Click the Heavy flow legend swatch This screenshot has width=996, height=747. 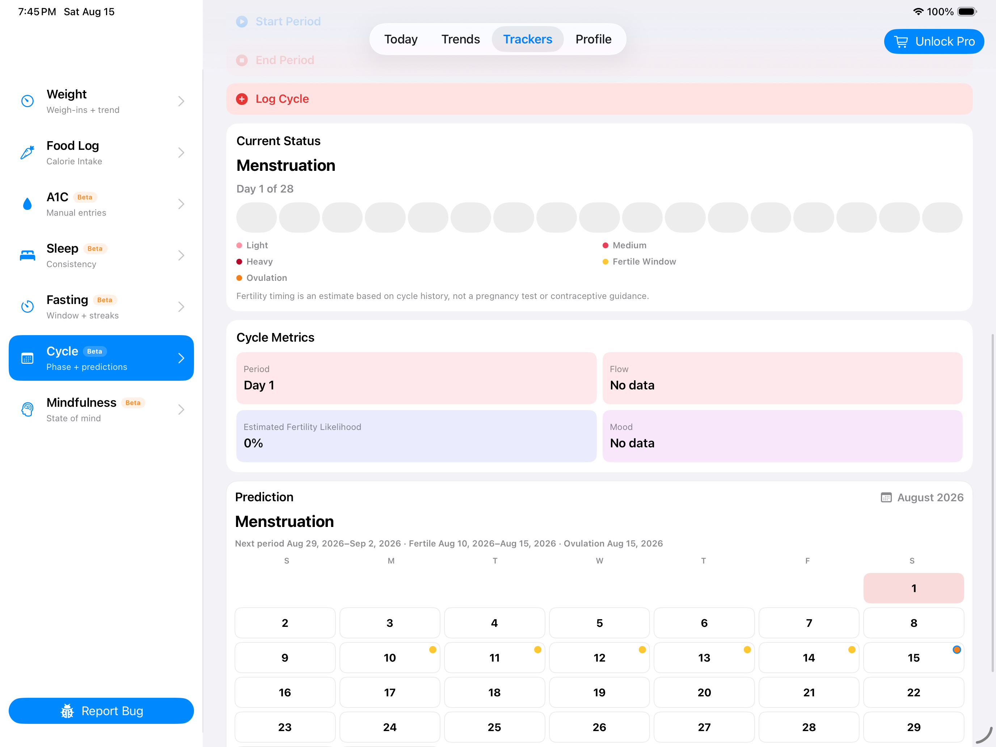tap(239, 262)
